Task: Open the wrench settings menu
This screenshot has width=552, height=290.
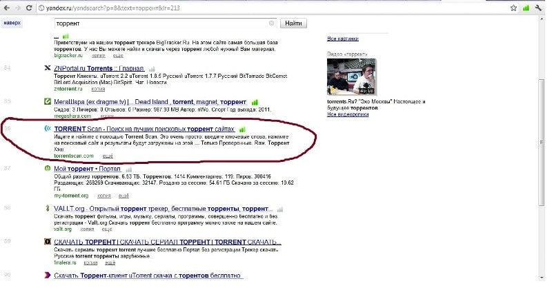Action: click(538, 8)
